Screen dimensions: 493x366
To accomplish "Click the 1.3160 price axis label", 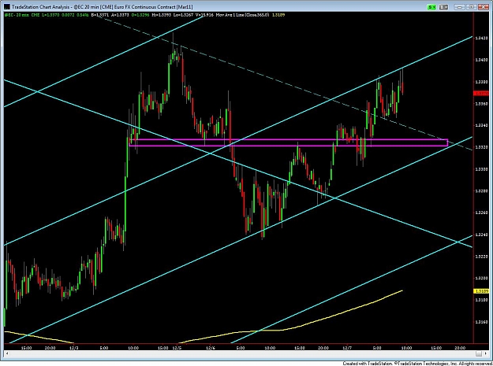I will click(x=481, y=322).
